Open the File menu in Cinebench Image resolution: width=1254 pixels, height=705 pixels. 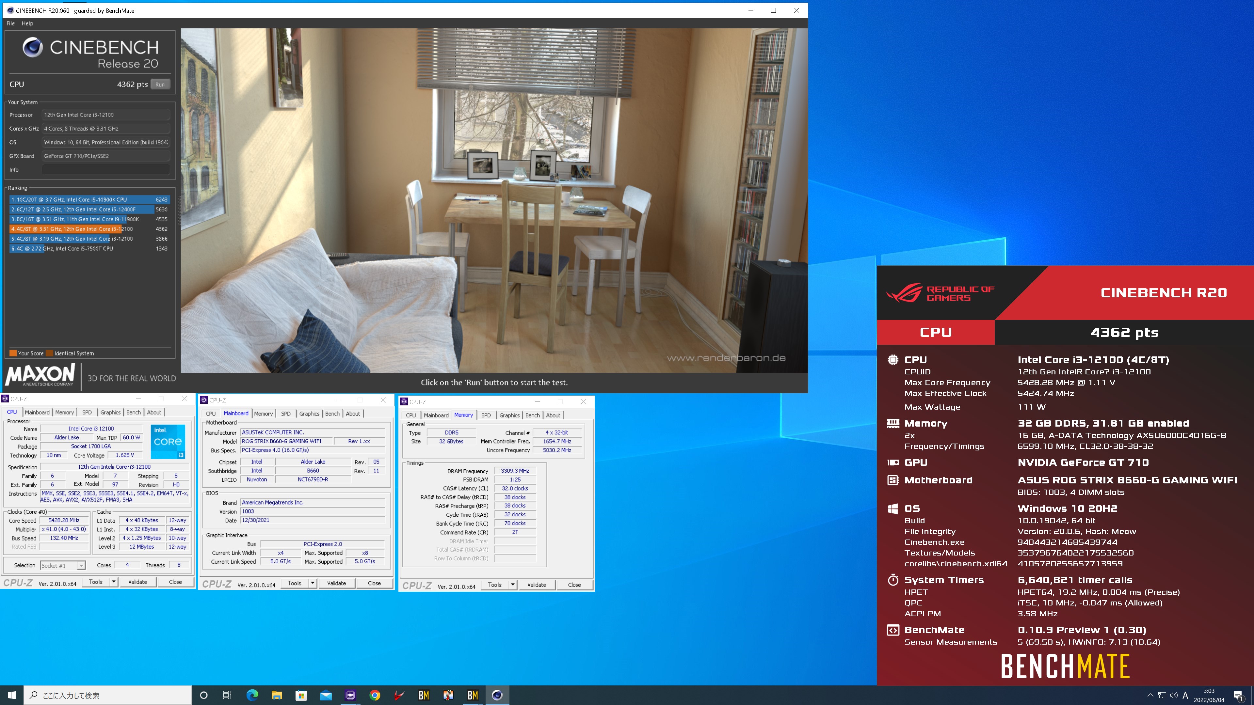click(x=11, y=23)
